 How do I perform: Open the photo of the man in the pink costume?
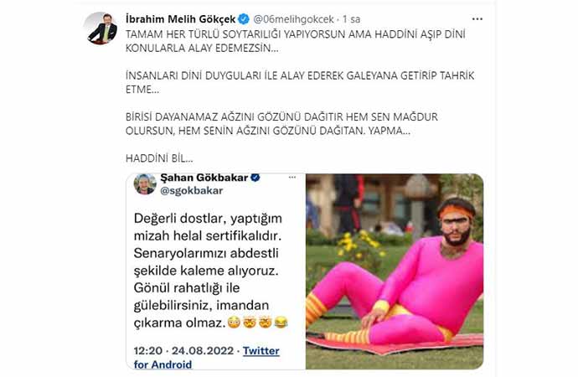(x=395, y=271)
